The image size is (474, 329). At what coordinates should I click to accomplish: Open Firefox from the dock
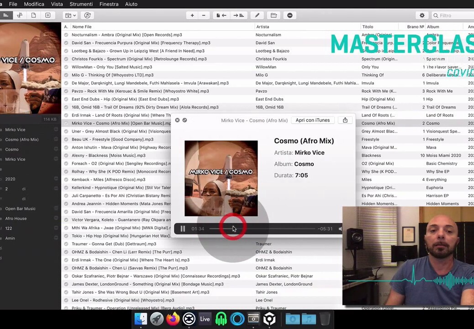coord(173,319)
